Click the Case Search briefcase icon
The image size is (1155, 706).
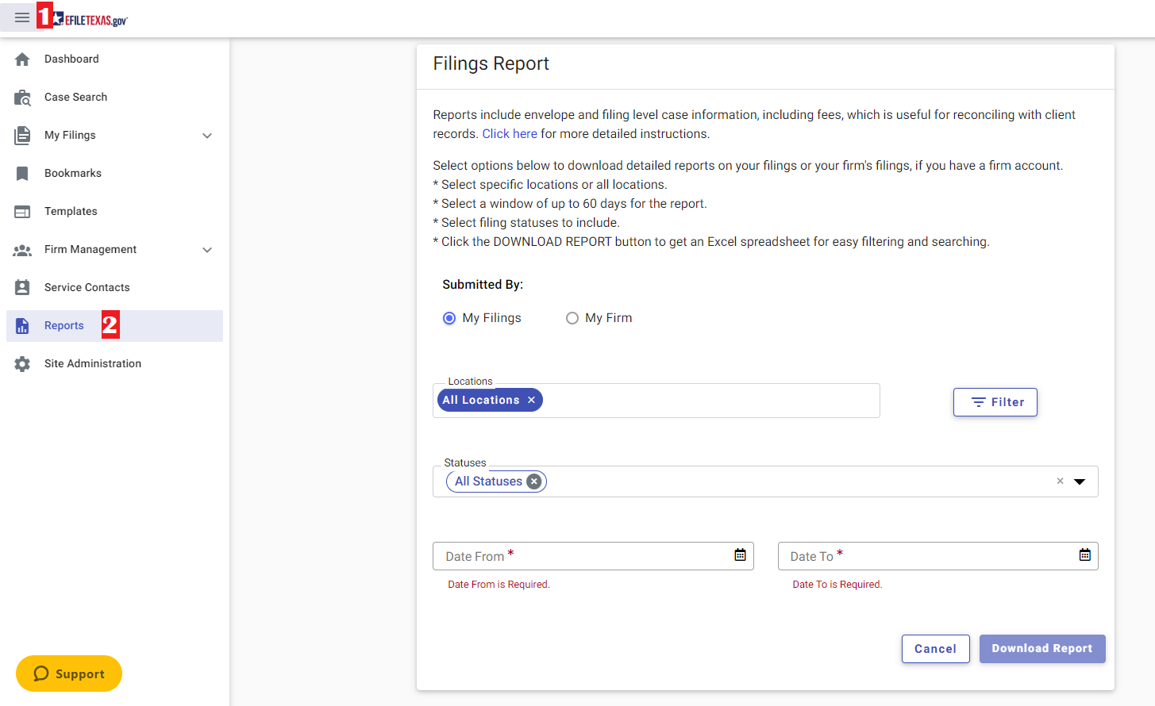(x=22, y=98)
